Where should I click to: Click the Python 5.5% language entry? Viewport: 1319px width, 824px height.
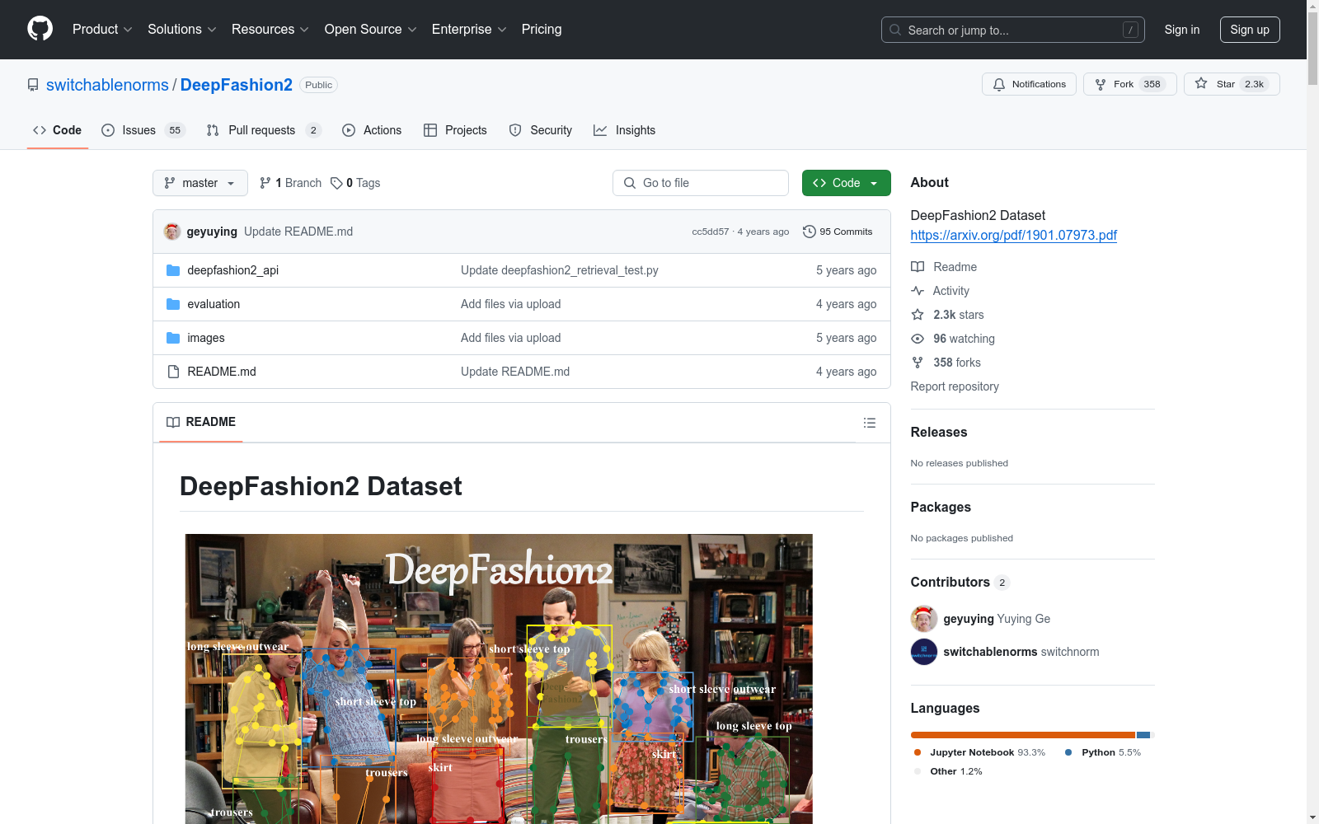pyautogui.click(x=1103, y=752)
